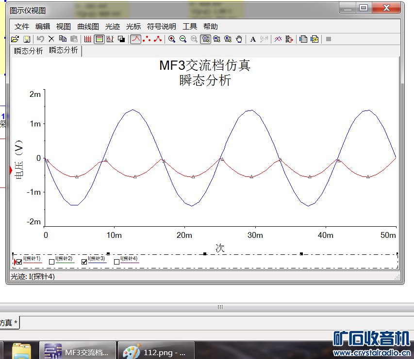Click the black-white background toggle icon
Image resolution: width=414 pixels, height=359 pixels.
121,39
